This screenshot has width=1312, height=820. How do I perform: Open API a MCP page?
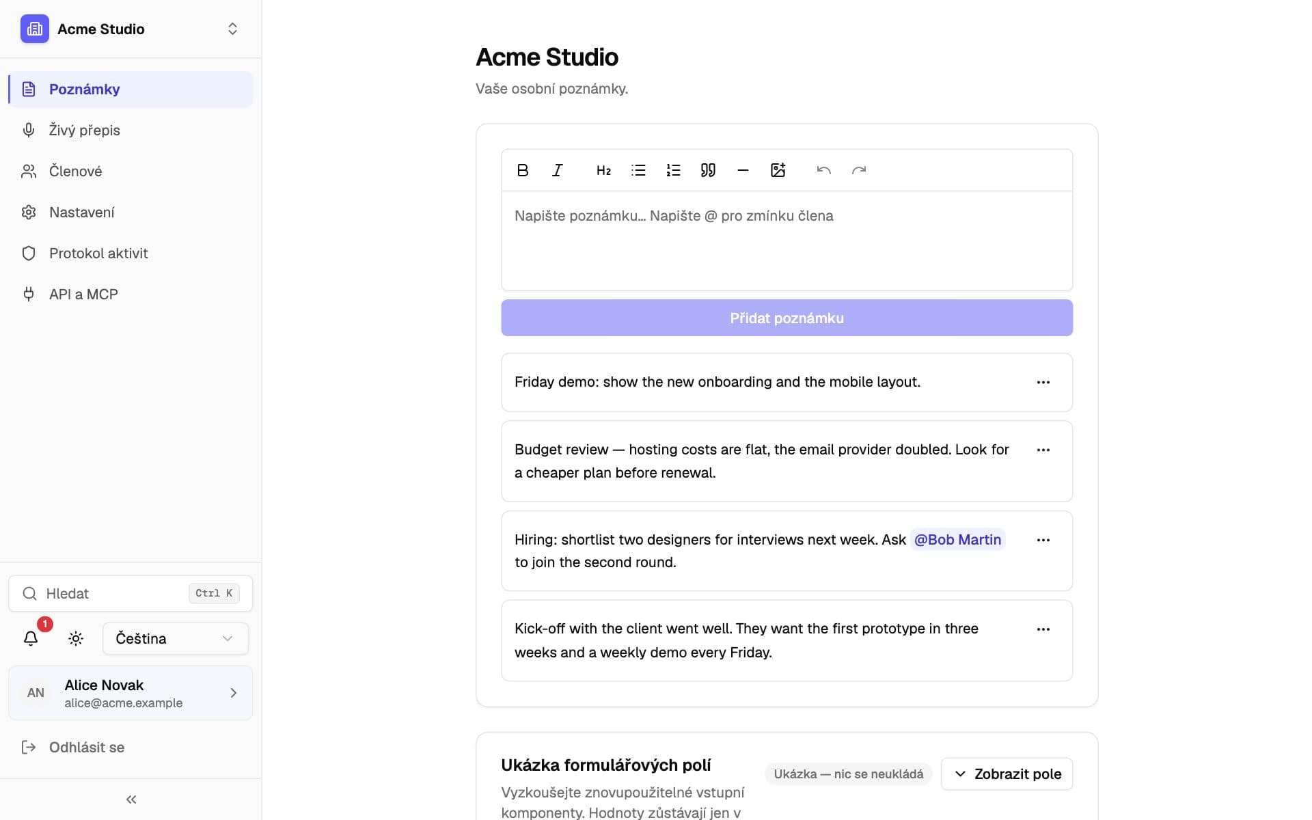131,294
